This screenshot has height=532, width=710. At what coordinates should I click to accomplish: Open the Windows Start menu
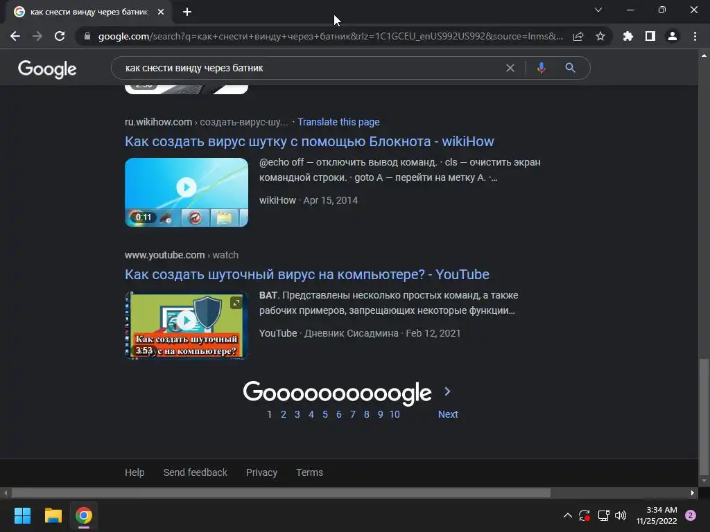tap(22, 515)
